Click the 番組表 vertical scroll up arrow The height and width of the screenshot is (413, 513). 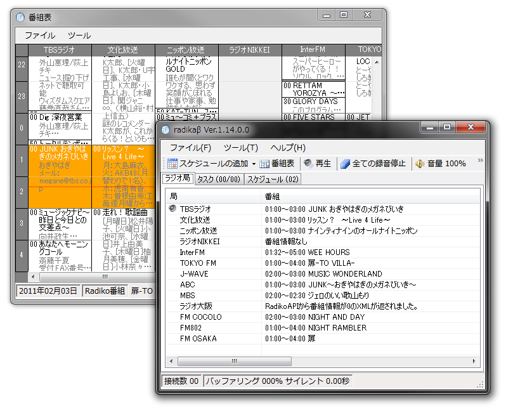[x=377, y=62]
